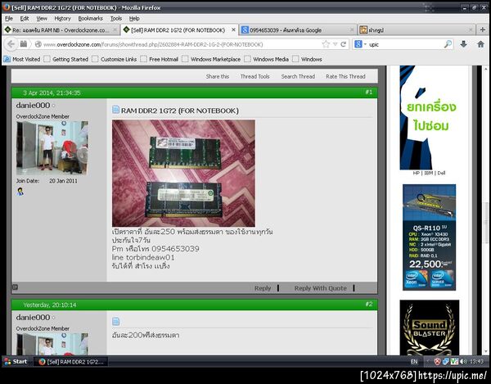Viewport: 491px width, 384px height.
Task: Click the EN language indicator
Action: pyautogui.click(x=414, y=361)
